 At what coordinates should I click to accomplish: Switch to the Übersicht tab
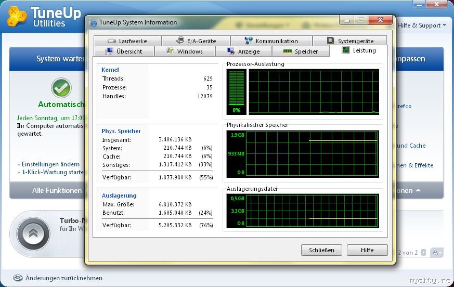click(124, 51)
